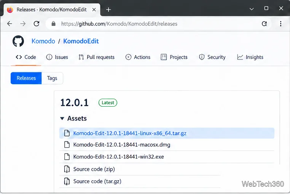The width and height of the screenshot is (290, 194).
Task: Click the green Latest badge
Action: click(x=108, y=103)
